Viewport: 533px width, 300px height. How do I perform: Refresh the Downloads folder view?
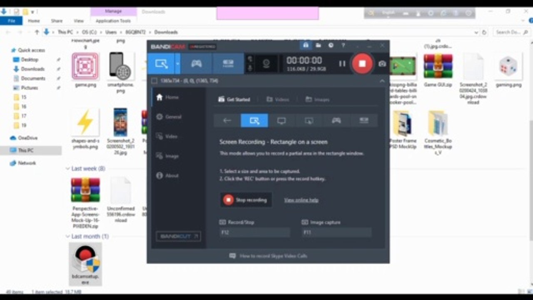click(x=484, y=32)
